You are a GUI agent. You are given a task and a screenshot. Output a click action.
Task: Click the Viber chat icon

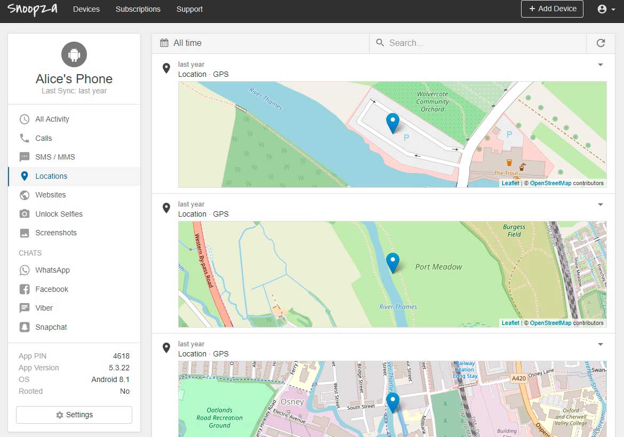(25, 308)
